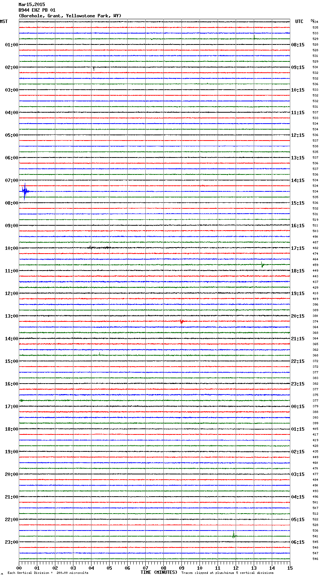
Task: Click the large blue seismic burst after 07:00
Action: pyautogui.click(x=25, y=191)
